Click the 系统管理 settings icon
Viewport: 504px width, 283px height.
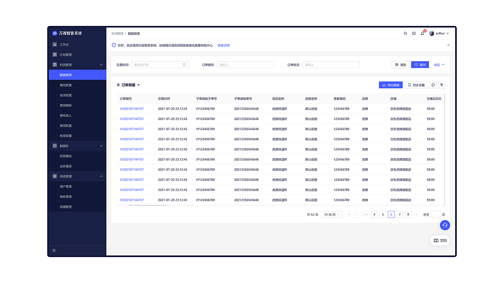coord(55,176)
